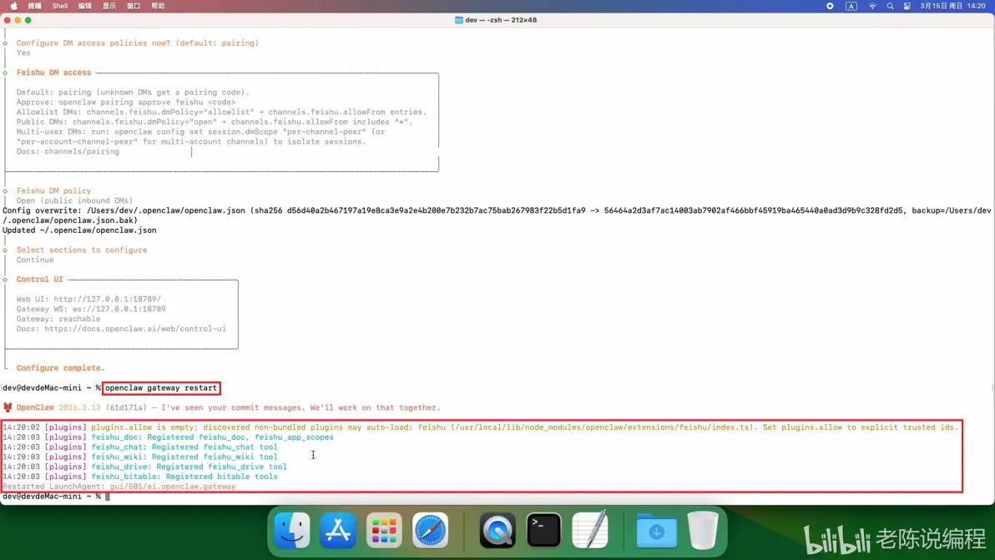Viewport: 995px width, 560px height.
Task: Click the 'feishu_drive: Registered feishu_drive tool' log line
Action: 144,467
